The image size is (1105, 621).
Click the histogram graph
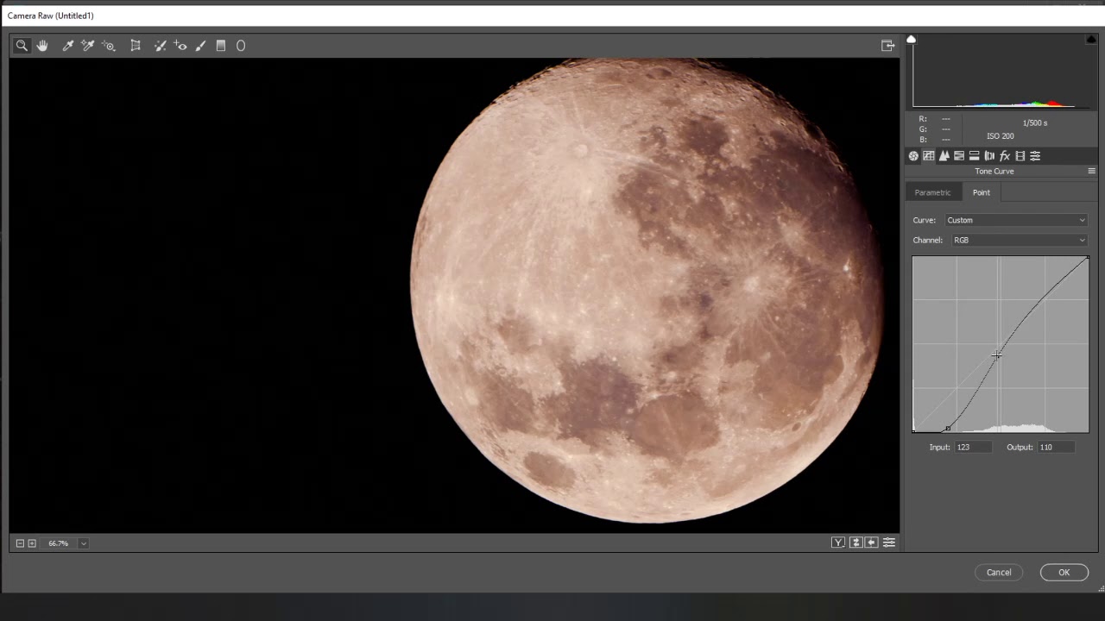point(1001,72)
